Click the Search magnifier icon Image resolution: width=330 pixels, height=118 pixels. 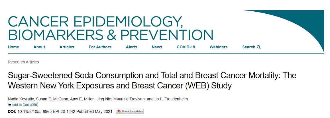coord(259,47)
